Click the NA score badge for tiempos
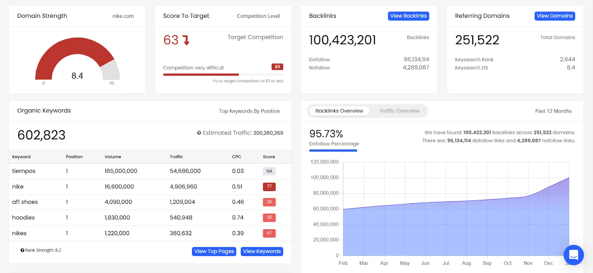The width and height of the screenshot is (593, 273). [269, 171]
